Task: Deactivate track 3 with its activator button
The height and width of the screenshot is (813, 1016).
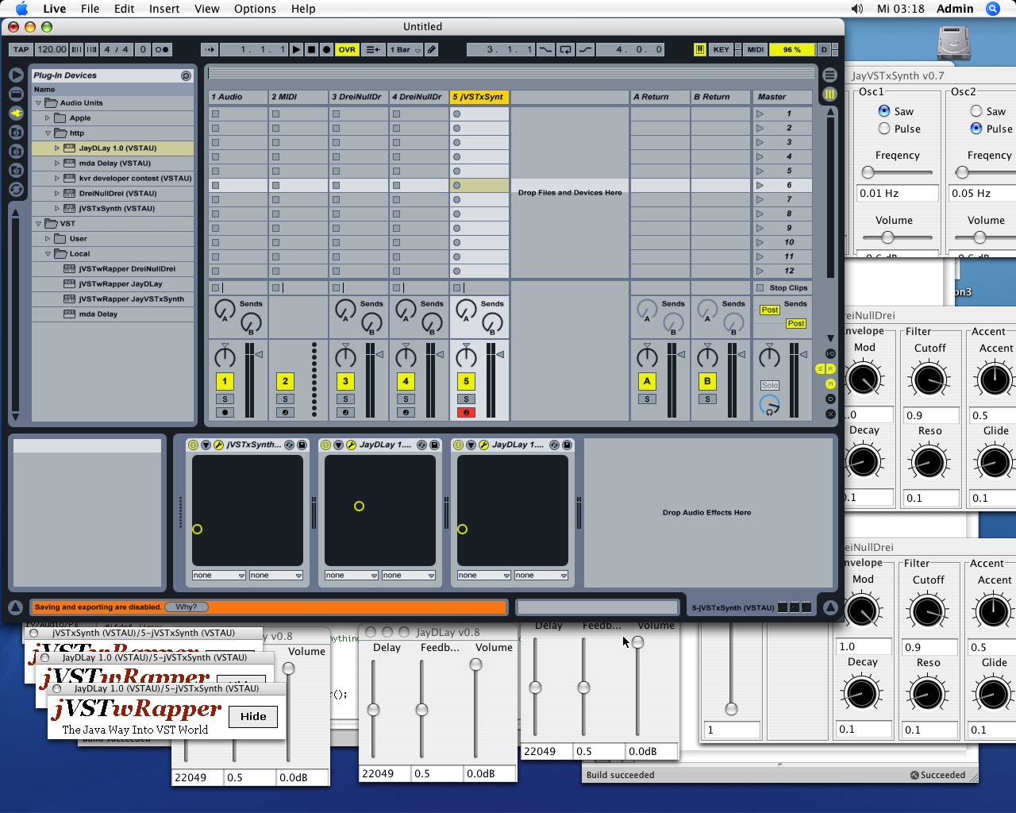Action: [x=345, y=381]
